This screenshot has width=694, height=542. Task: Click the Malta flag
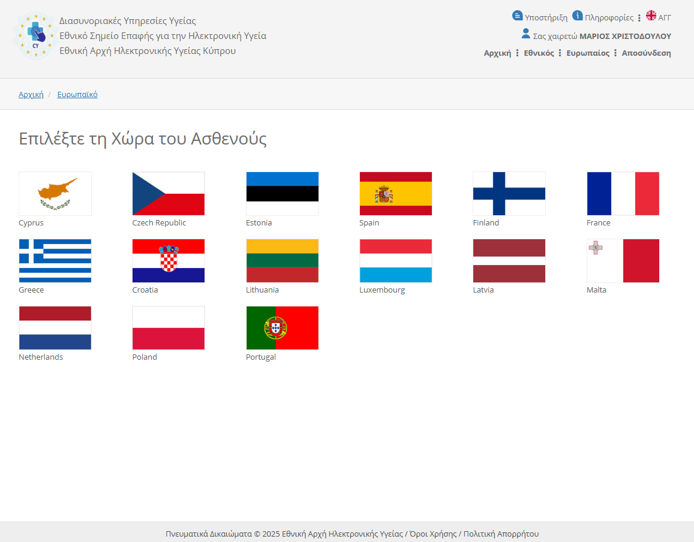pos(623,261)
